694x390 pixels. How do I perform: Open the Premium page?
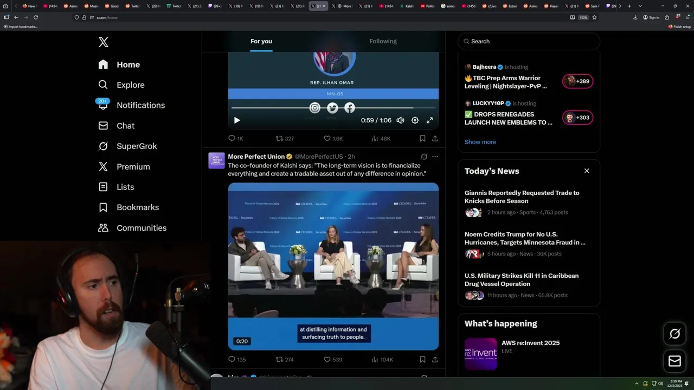[x=124, y=167]
